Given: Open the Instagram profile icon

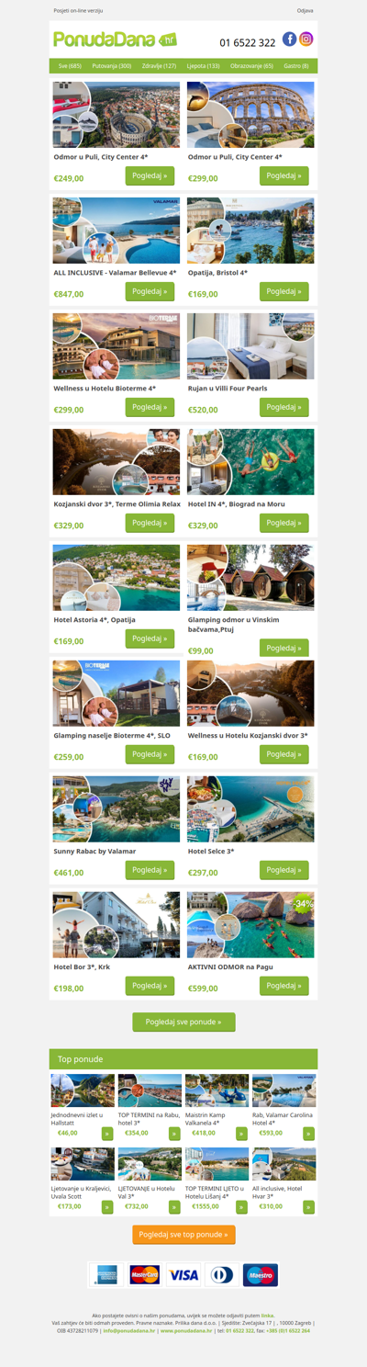Looking at the screenshot, I should [x=306, y=39].
